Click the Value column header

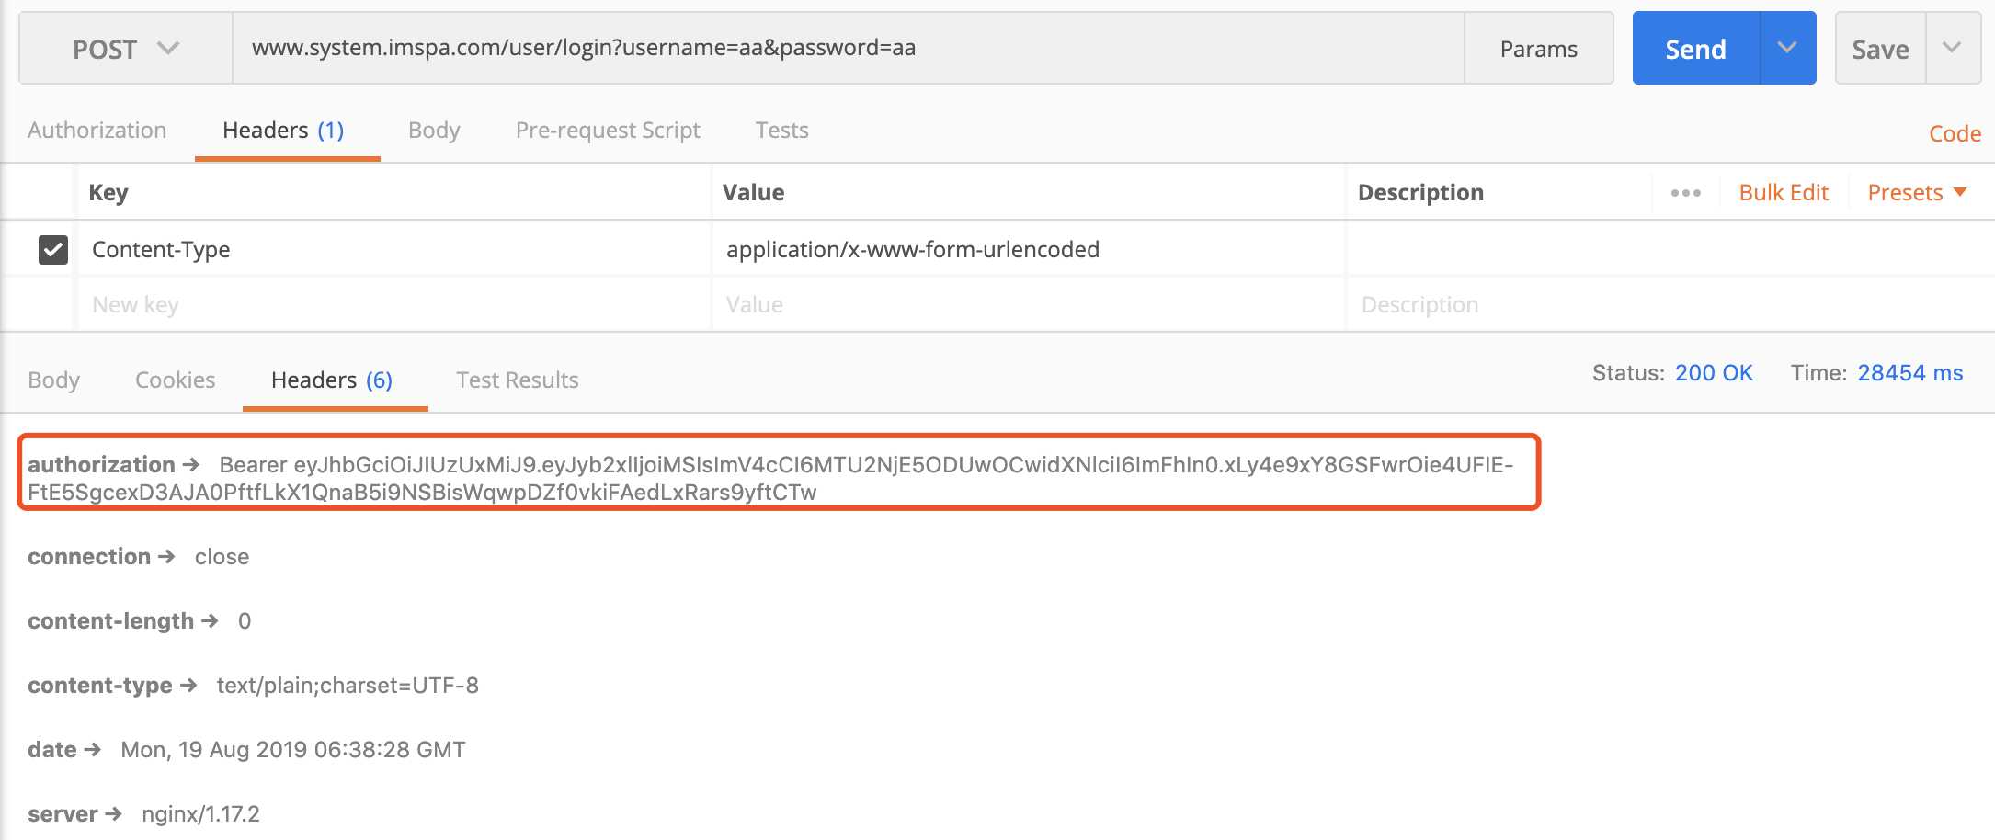[x=754, y=193]
